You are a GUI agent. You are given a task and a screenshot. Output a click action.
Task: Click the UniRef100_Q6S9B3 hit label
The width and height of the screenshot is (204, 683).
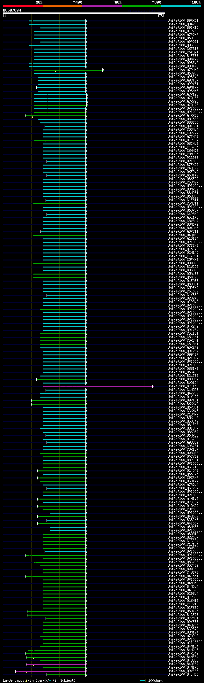click(x=183, y=74)
